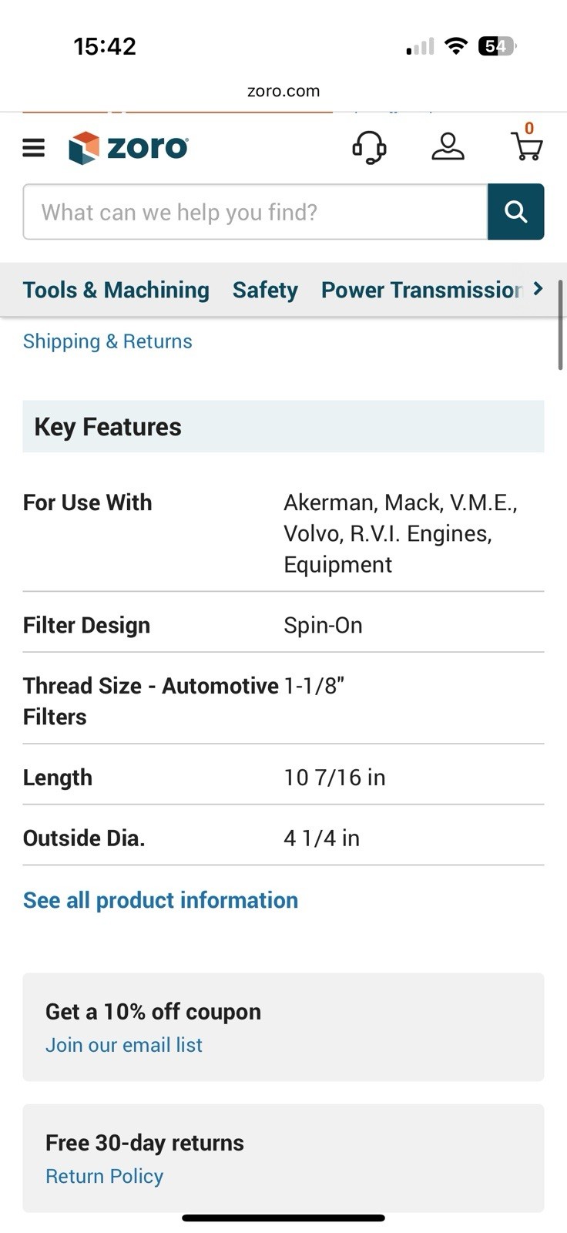Select Tools & Machining category
Screen dimensions: 567x1233
tap(116, 290)
